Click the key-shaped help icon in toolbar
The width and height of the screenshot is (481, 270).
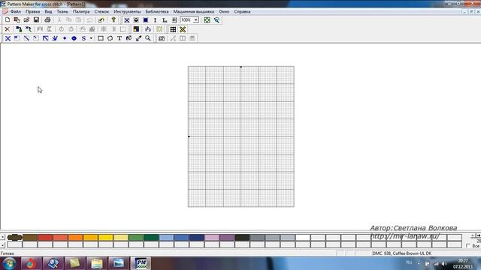pyautogui.click(x=113, y=20)
